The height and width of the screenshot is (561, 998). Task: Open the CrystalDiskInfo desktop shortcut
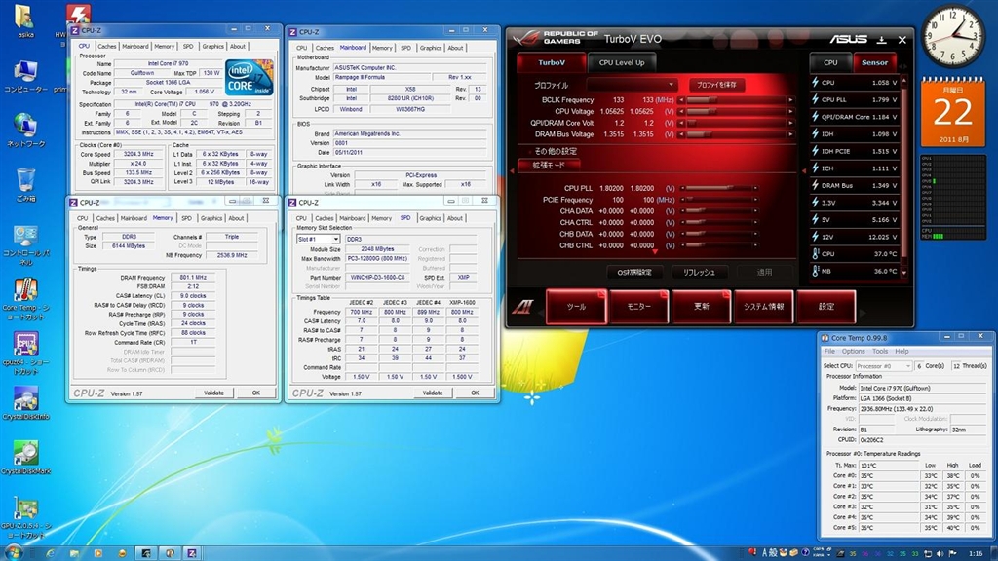pos(25,402)
